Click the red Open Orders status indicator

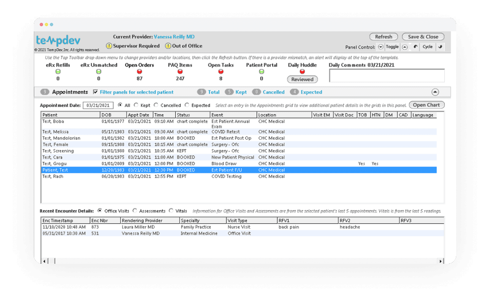click(139, 72)
